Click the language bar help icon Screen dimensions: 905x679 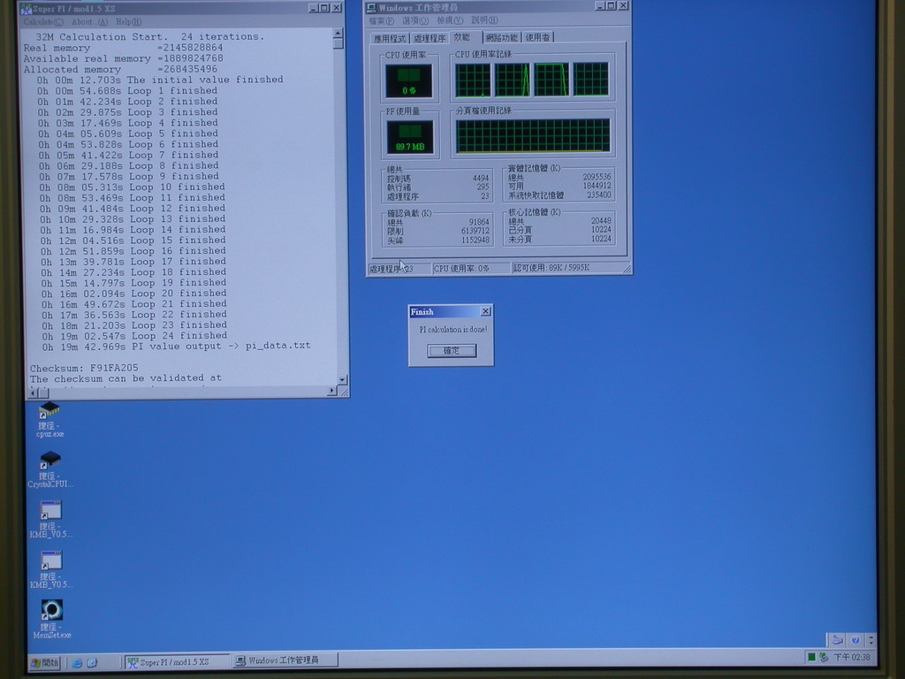(856, 640)
